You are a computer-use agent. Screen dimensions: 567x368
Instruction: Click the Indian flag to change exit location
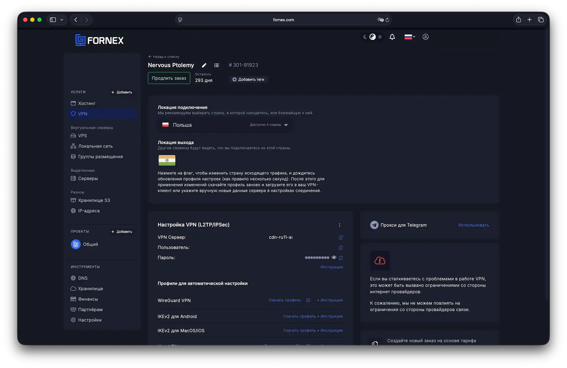167,160
